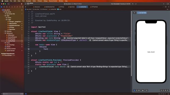Click the preview on device icon
This screenshot has height=95, width=170.
pos(147,90)
